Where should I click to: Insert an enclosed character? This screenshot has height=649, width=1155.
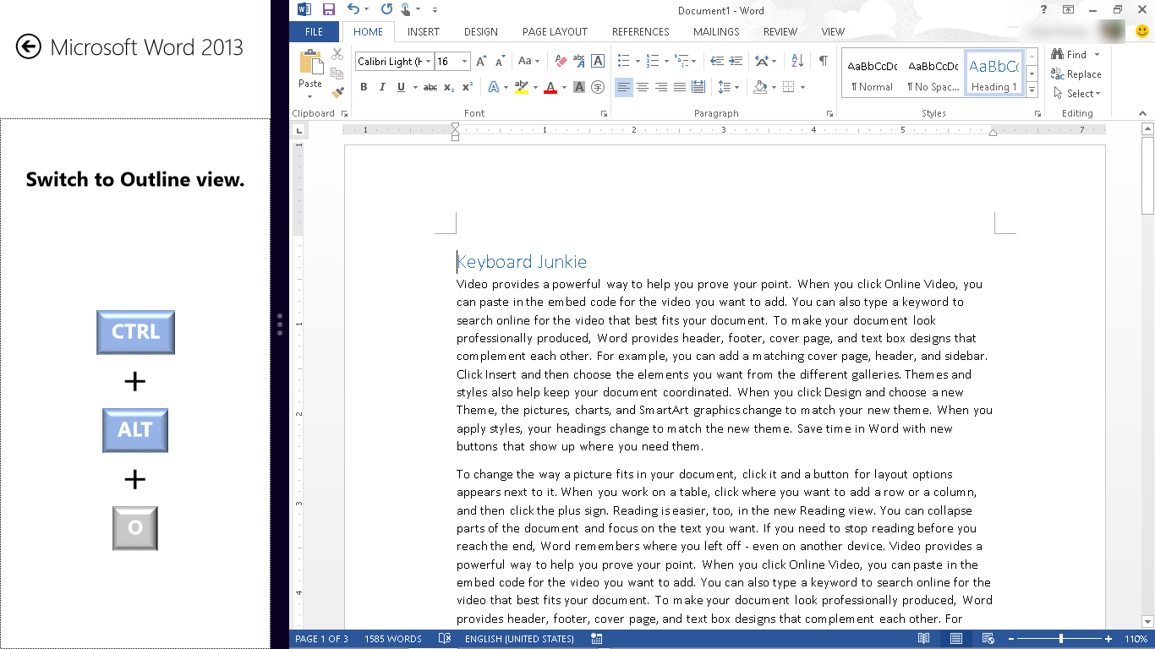coord(598,87)
